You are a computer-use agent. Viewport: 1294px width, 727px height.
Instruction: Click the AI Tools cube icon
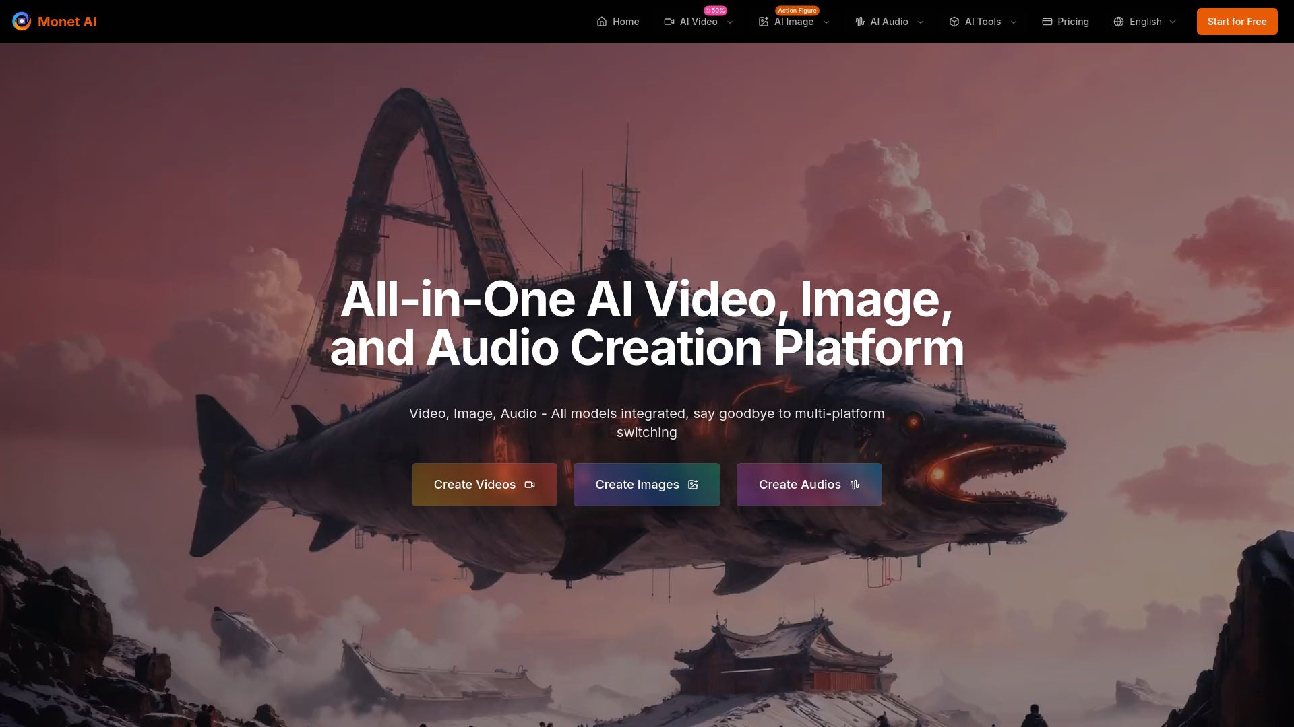point(954,22)
